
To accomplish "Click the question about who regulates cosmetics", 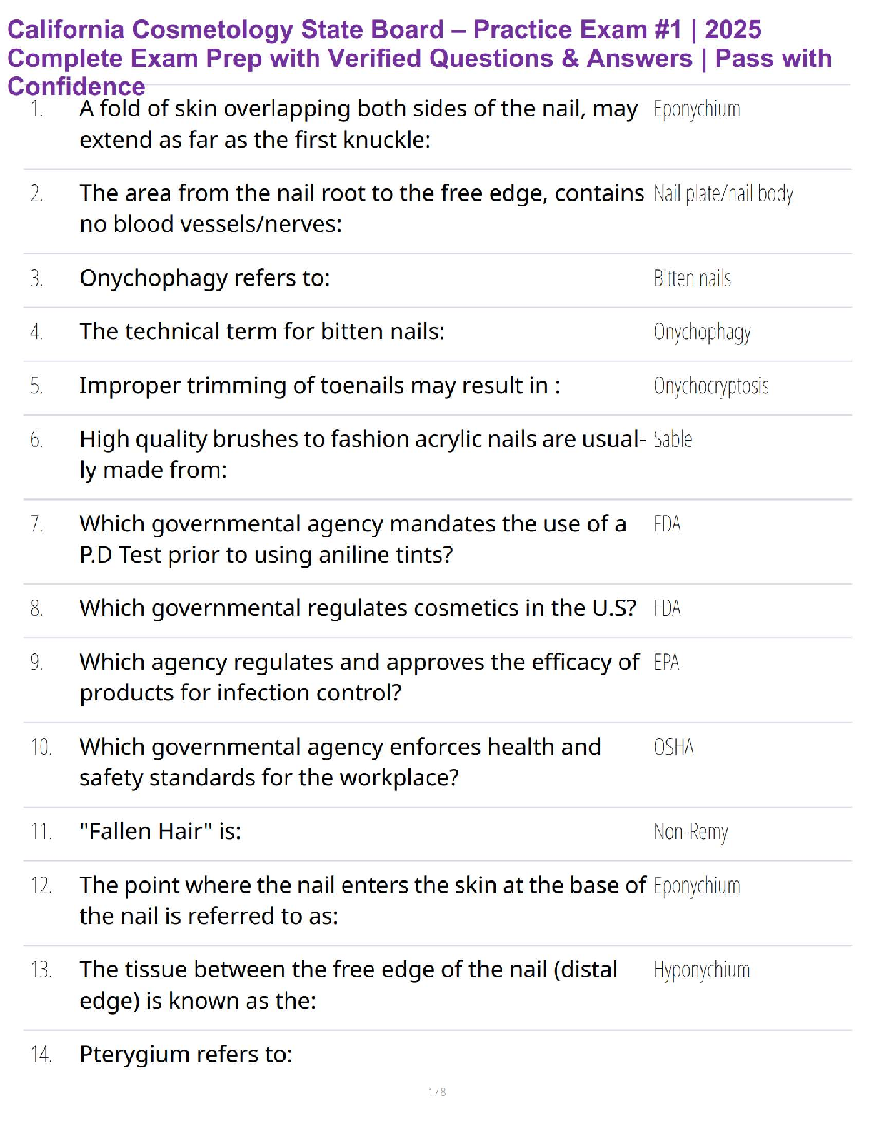I will click(x=358, y=608).
